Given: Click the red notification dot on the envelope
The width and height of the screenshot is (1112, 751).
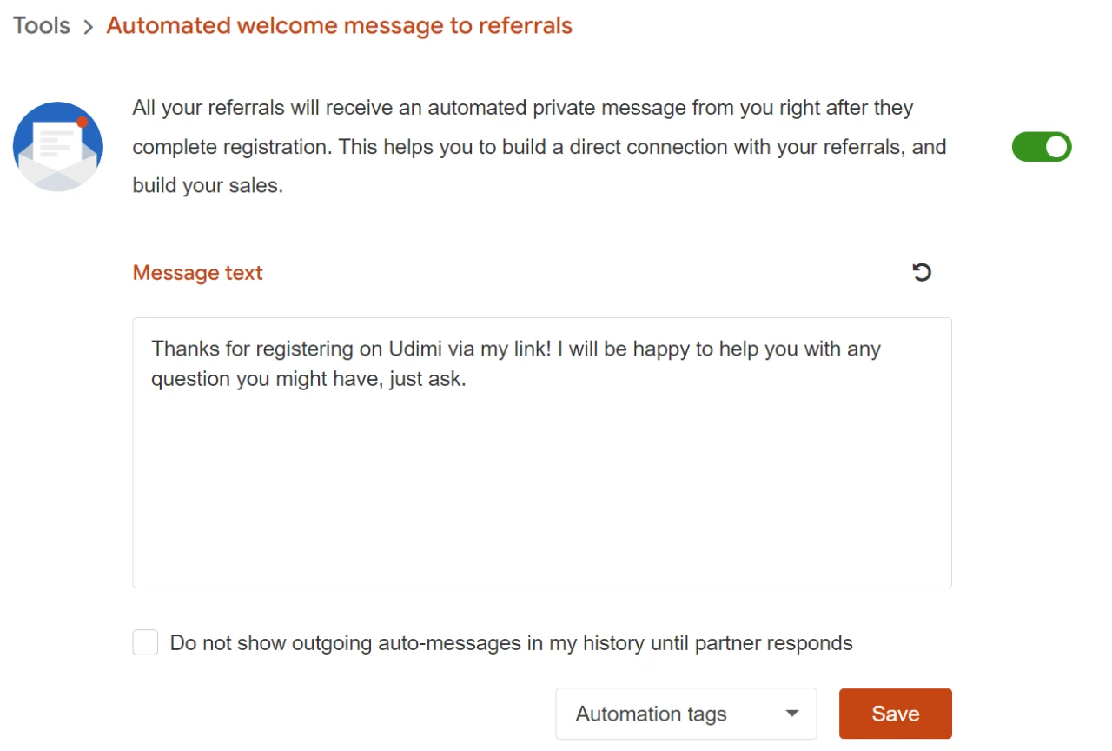Looking at the screenshot, I should 83,122.
